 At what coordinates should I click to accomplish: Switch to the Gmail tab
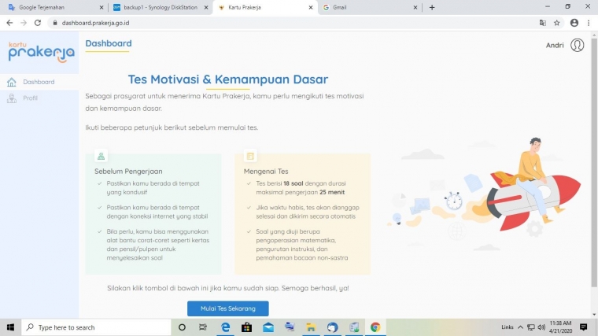coord(370,7)
